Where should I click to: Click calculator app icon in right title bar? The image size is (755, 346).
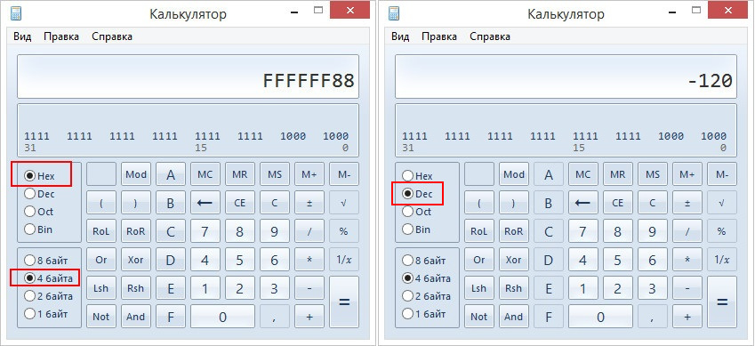coord(393,13)
